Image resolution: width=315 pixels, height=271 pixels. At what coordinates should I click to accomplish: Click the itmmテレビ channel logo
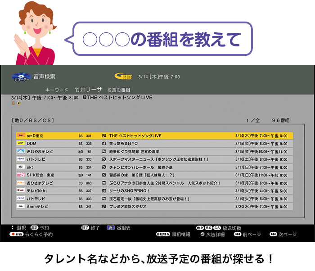point(21,206)
